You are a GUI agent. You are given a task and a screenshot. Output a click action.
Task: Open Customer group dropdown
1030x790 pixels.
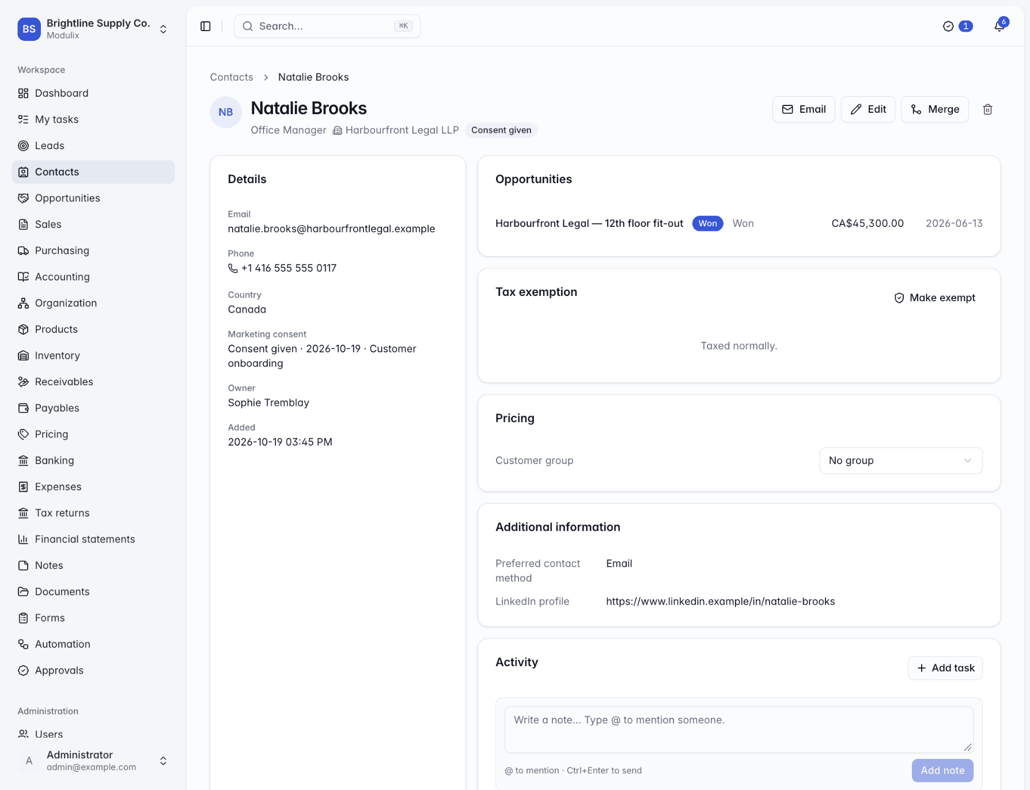click(x=900, y=461)
